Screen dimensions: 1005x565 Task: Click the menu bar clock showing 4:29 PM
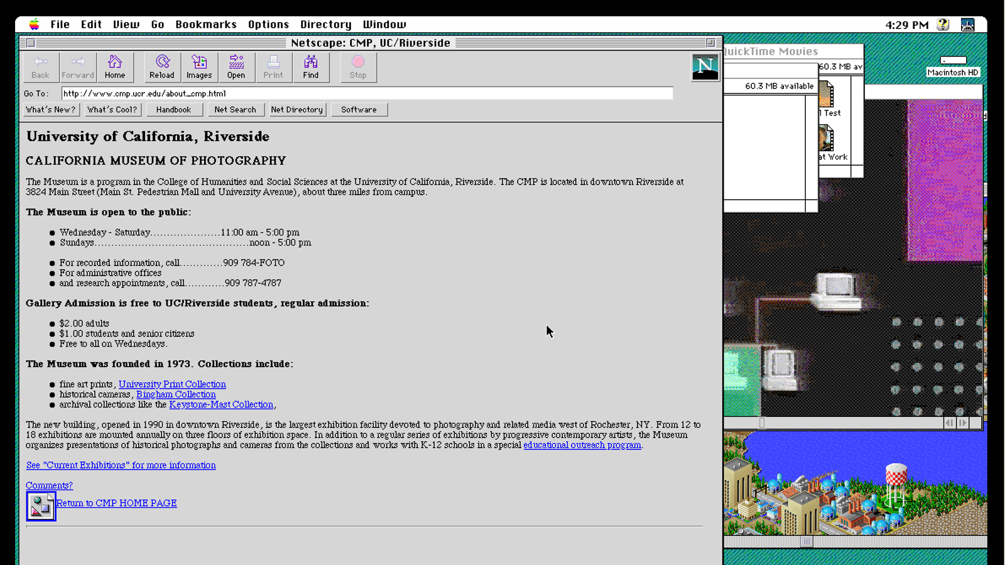(x=906, y=25)
